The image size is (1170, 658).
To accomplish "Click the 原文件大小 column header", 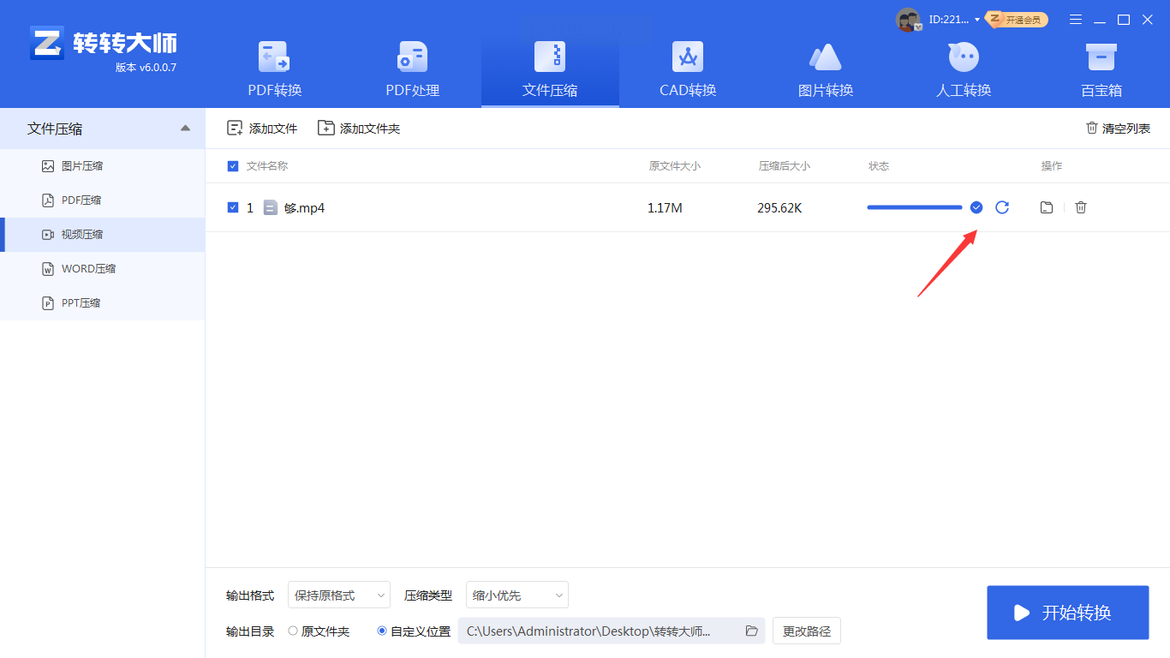I will (675, 166).
